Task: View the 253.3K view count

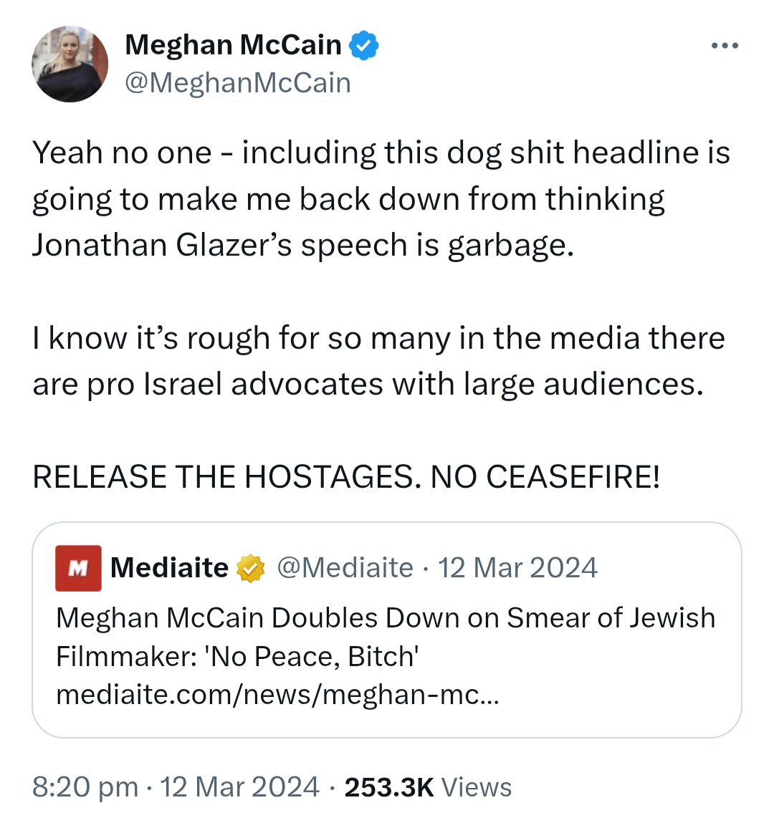Action: [x=389, y=788]
